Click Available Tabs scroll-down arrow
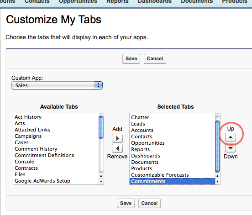Viewport: 252px width, 215px height. [101, 182]
